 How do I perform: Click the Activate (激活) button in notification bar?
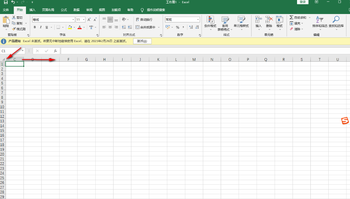tap(142, 41)
